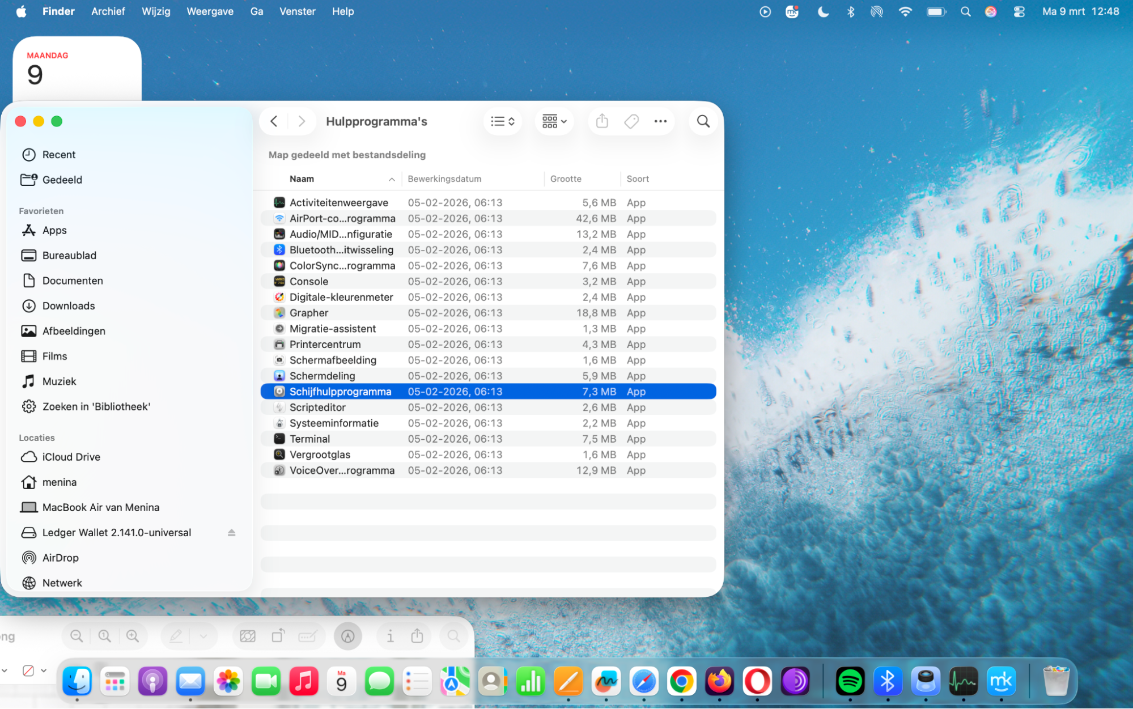Eject the Ledger Wallet volume
Screen dimensions: 1133x709
click(x=231, y=532)
